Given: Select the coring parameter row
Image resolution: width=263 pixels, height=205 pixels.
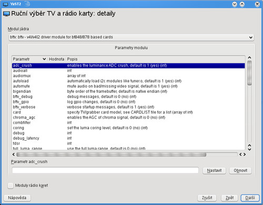Looking at the screenshot, I should pos(128,128).
